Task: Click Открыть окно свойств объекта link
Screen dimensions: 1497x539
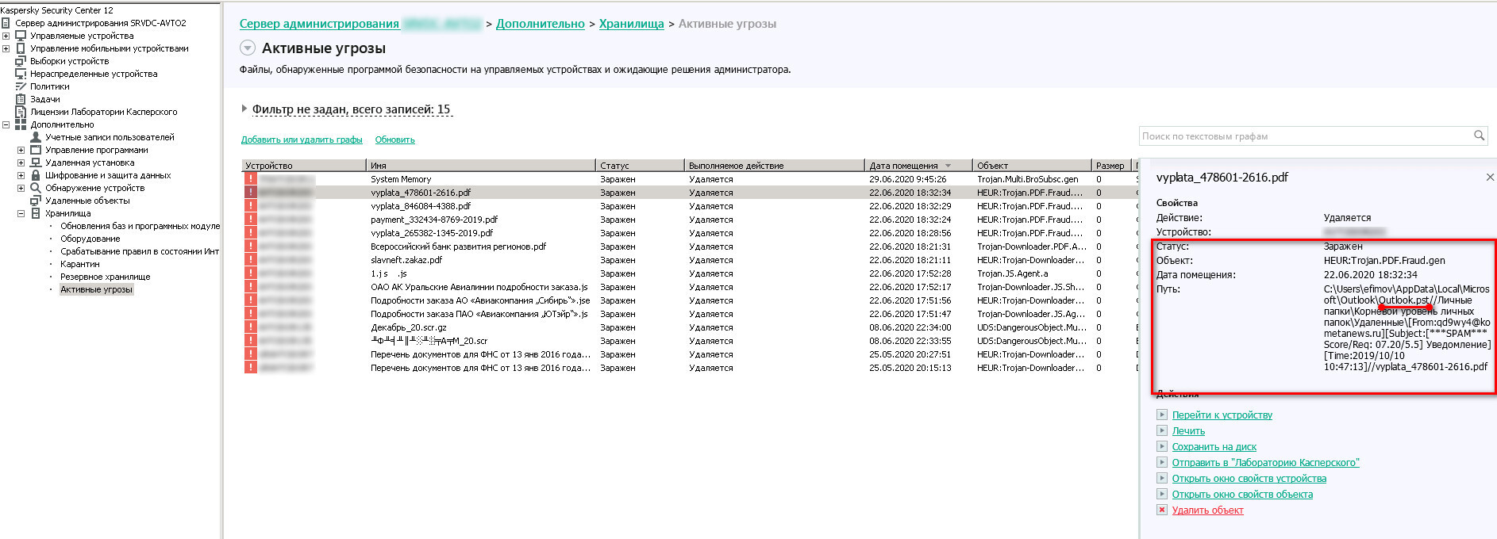Action: 1242,494
